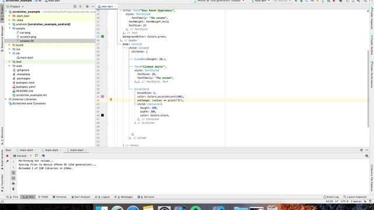
Task: Open DevTools blue icon in Run toolbar
Action: (43, 156)
